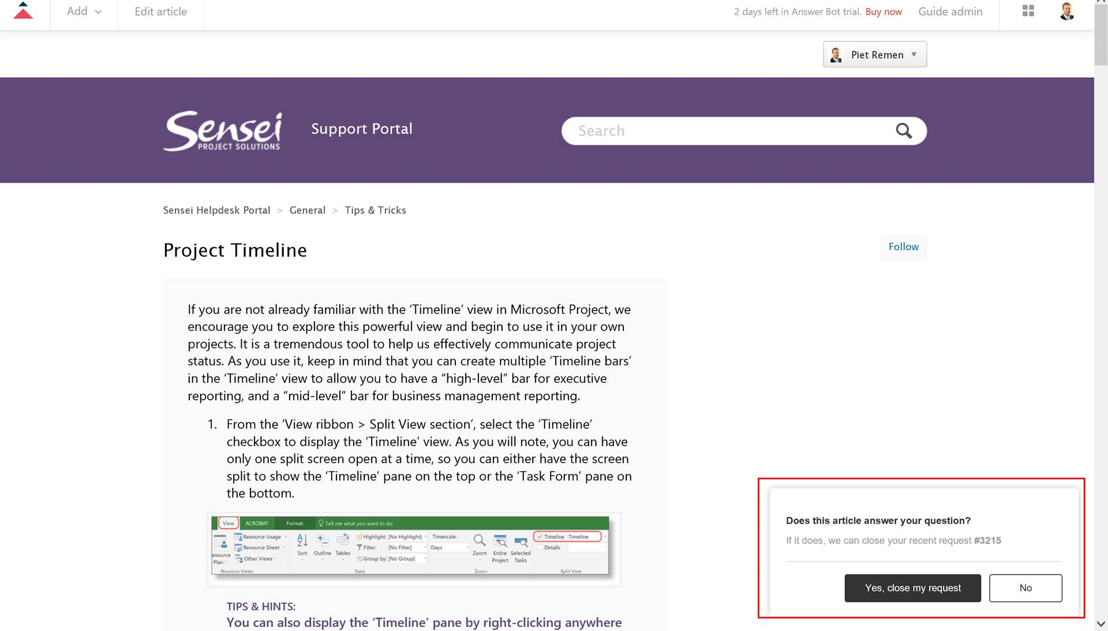The width and height of the screenshot is (1108, 631).
Task: Click the TIPS & HINTS heading
Action: pyautogui.click(x=261, y=606)
